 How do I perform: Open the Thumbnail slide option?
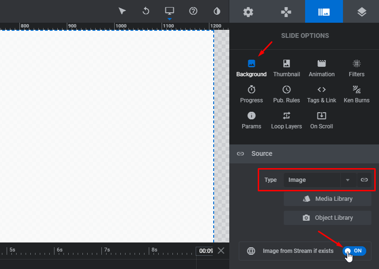point(287,68)
